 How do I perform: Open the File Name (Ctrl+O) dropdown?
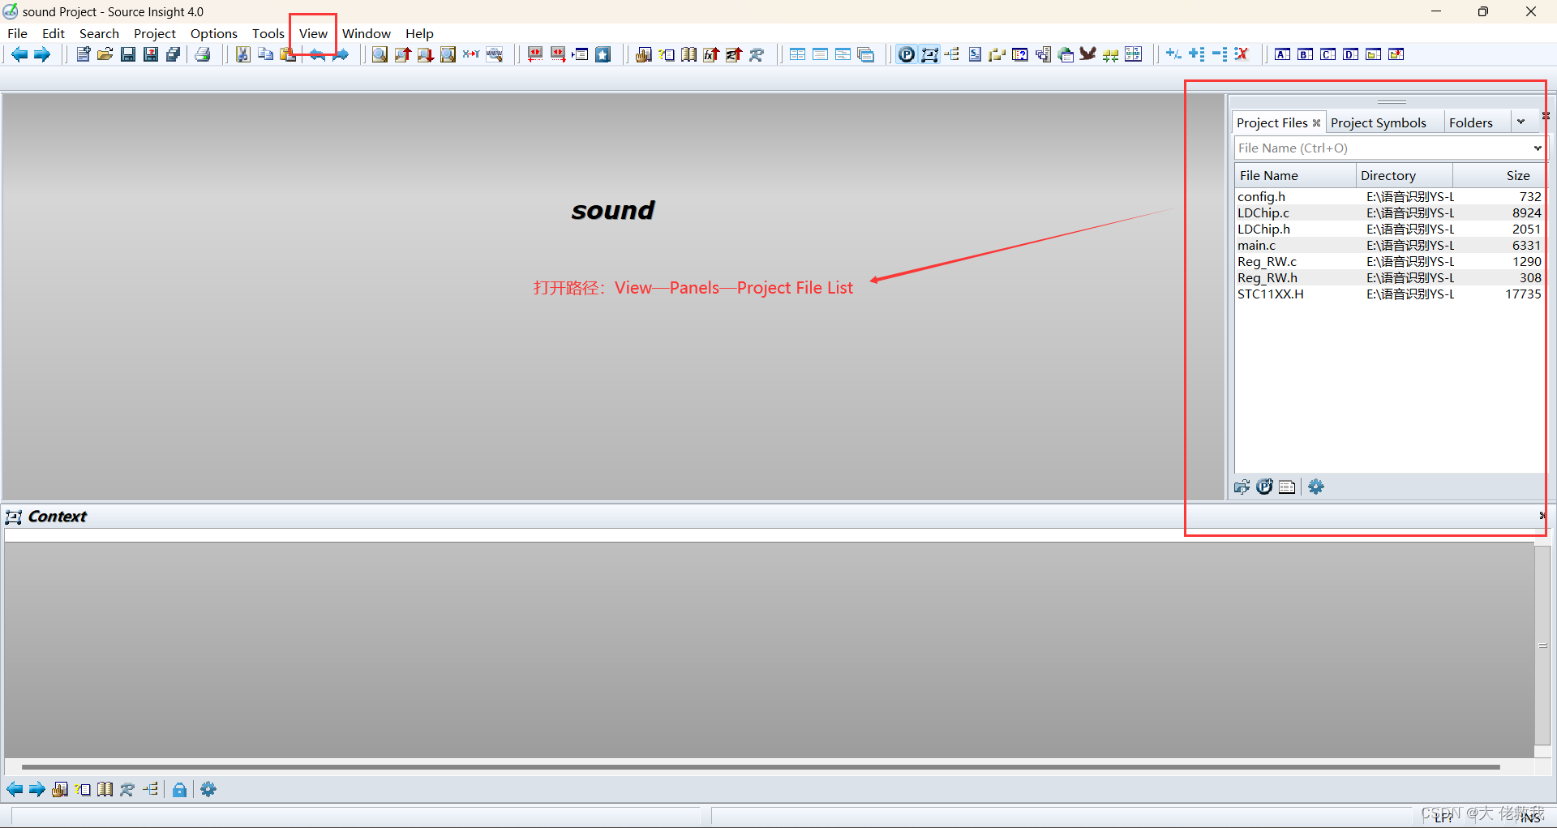1537,148
